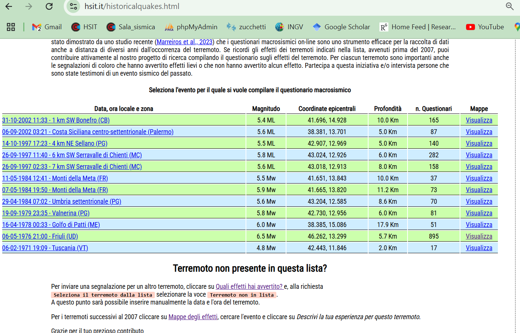View maps for the Umbria settentrionale earthquake
The width and height of the screenshot is (520, 333).
[479, 202]
